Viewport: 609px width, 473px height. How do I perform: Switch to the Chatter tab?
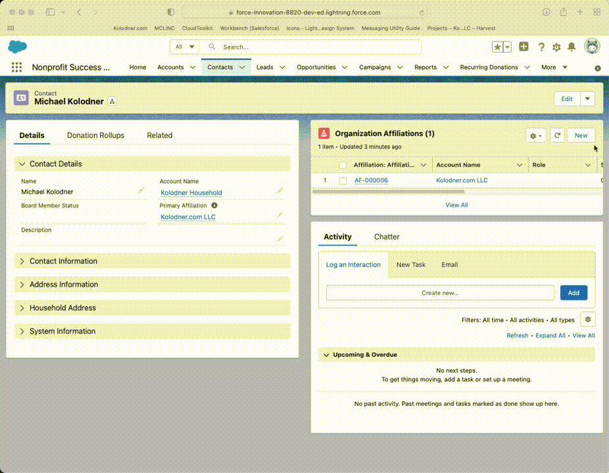(387, 236)
